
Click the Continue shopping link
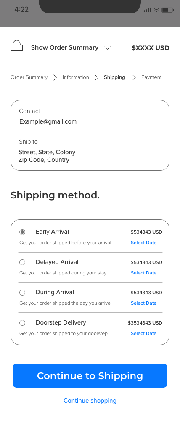90,401
